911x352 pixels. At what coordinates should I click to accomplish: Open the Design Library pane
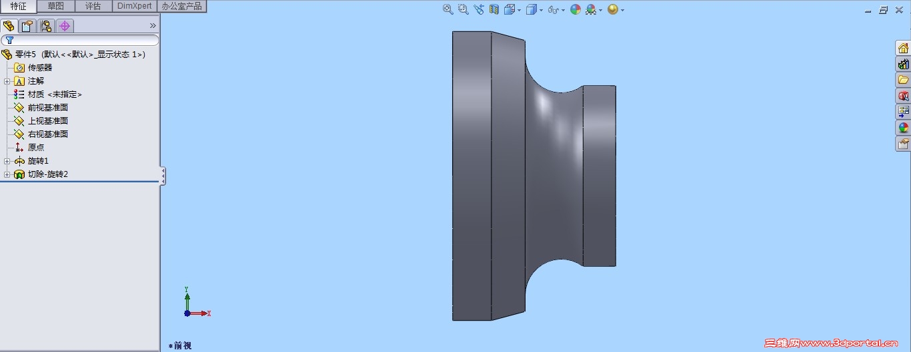click(x=903, y=64)
